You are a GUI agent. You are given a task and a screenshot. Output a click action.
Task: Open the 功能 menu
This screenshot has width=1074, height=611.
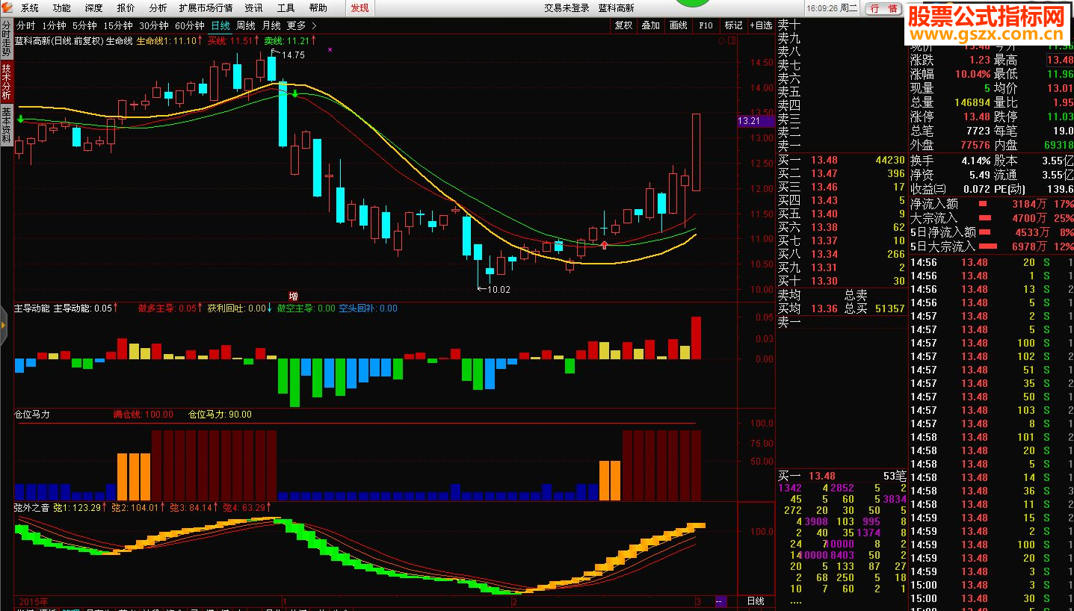62,8
